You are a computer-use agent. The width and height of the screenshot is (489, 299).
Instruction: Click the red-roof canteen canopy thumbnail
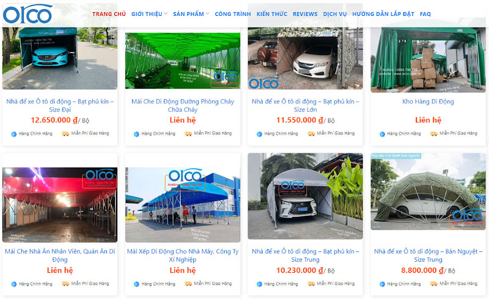coord(60,205)
